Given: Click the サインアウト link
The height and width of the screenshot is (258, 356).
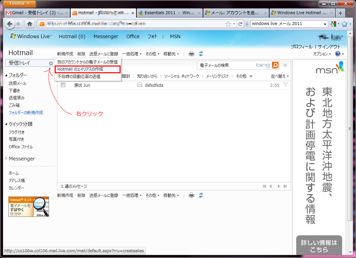Looking at the screenshot, I should (x=329, y=47).
